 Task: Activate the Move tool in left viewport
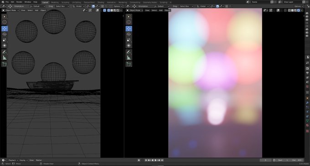coord(5,29)
